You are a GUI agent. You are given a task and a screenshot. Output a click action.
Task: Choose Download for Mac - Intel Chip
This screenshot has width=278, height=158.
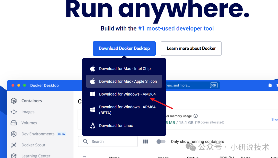(124, 69)
